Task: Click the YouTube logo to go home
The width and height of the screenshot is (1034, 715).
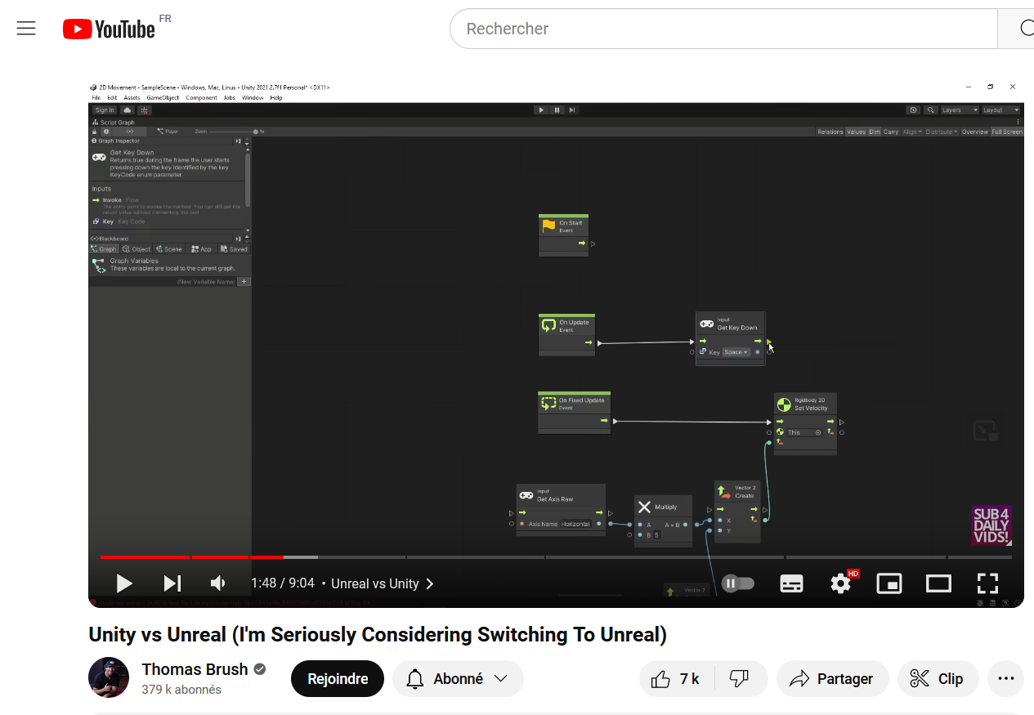Action: [x=110, y=29]
